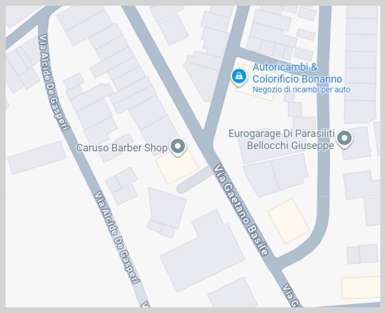Select the Caruso Barber Shop text label

[122, 148]
